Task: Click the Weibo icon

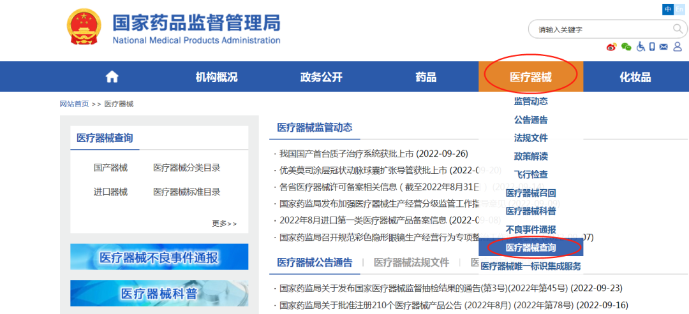Action: (x=612, y=46)
